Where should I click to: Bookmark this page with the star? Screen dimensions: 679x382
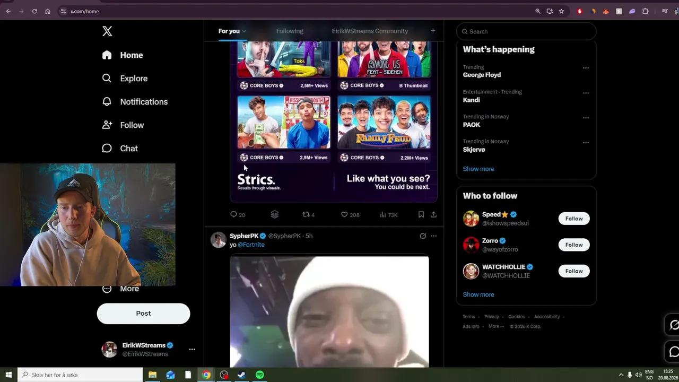[x=561, y=11]
